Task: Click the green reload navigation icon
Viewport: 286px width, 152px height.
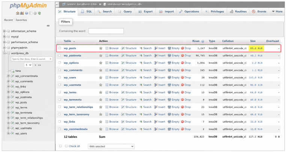Action: (39, 13)
